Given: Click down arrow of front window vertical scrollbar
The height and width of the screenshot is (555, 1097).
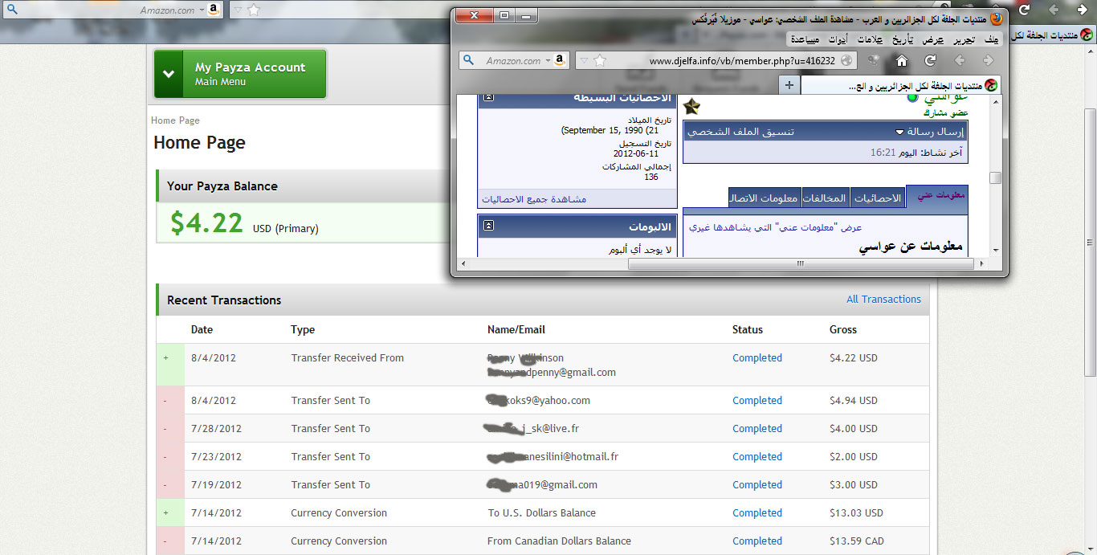Looking at the screenshot, I should click(996, 251).
